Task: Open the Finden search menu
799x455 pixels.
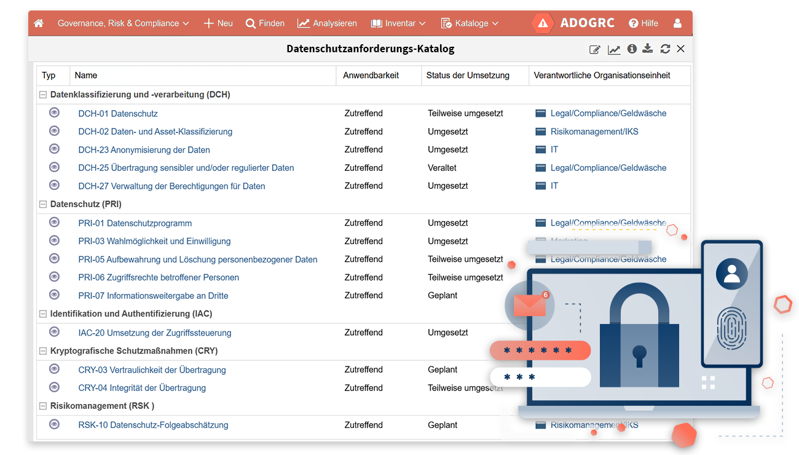Action: [x=265, y=23]
